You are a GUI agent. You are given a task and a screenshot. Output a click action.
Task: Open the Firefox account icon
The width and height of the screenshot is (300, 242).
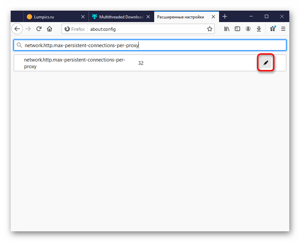tap(248, 29)
